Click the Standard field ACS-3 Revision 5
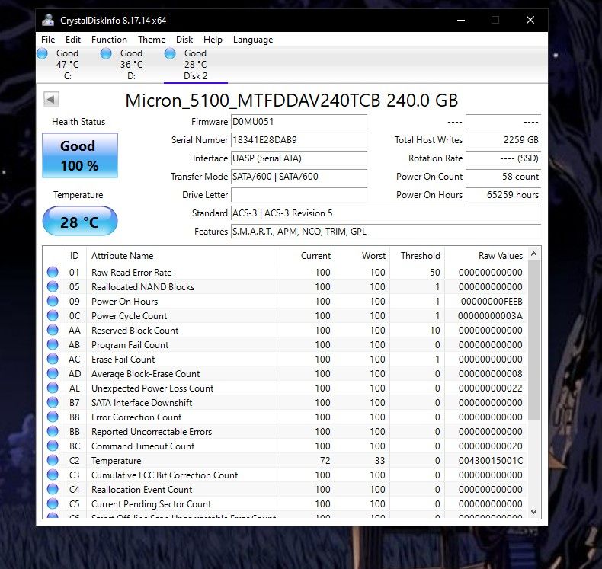This screenshot has height=569, width=602. pos(386,213)
